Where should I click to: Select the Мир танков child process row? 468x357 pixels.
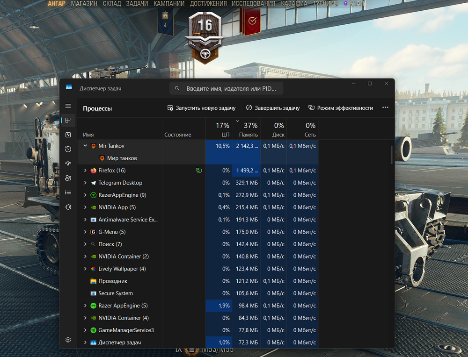(197, 158)
